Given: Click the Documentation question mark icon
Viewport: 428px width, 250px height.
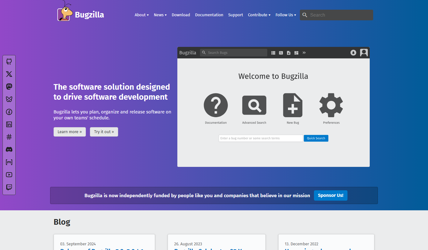Looking at the screenshot, I should [216, 105].
